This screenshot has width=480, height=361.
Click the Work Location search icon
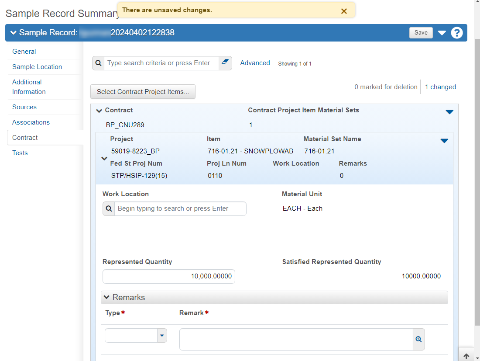109,208
